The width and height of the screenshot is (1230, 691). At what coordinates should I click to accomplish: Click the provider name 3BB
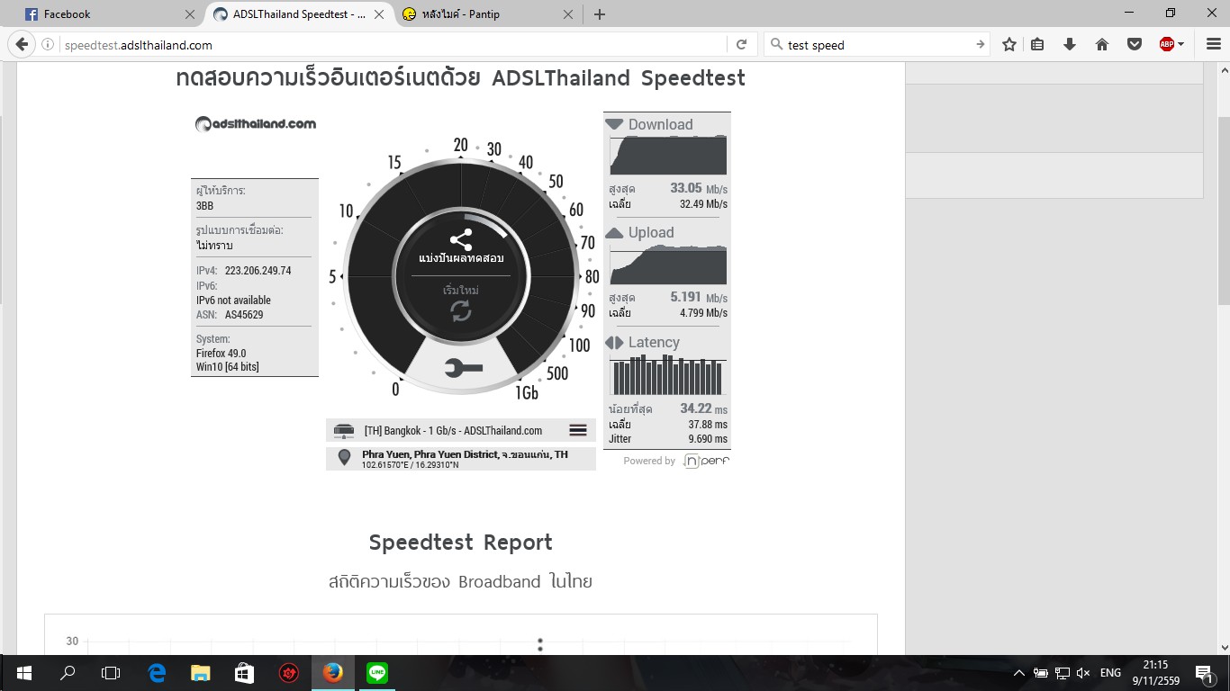(205, 206)
